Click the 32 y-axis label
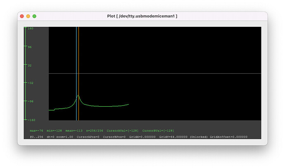This screenshot has height=168, width=285. click(30, 65)
